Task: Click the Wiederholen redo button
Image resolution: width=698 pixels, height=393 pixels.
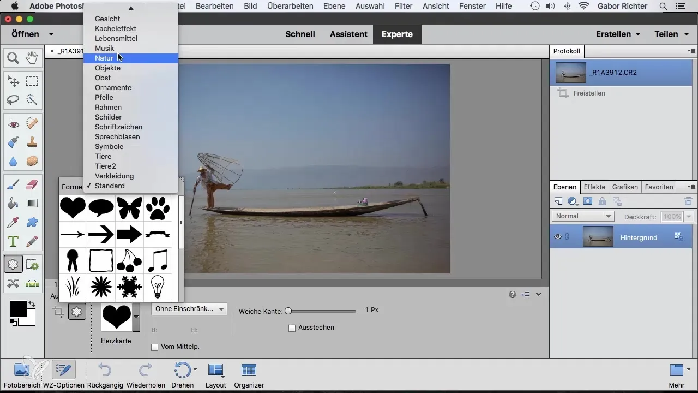Action: point(146,374)
